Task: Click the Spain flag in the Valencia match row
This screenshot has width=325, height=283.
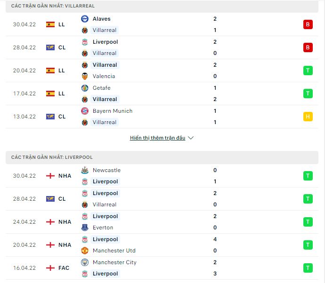Action: [50, 71]
